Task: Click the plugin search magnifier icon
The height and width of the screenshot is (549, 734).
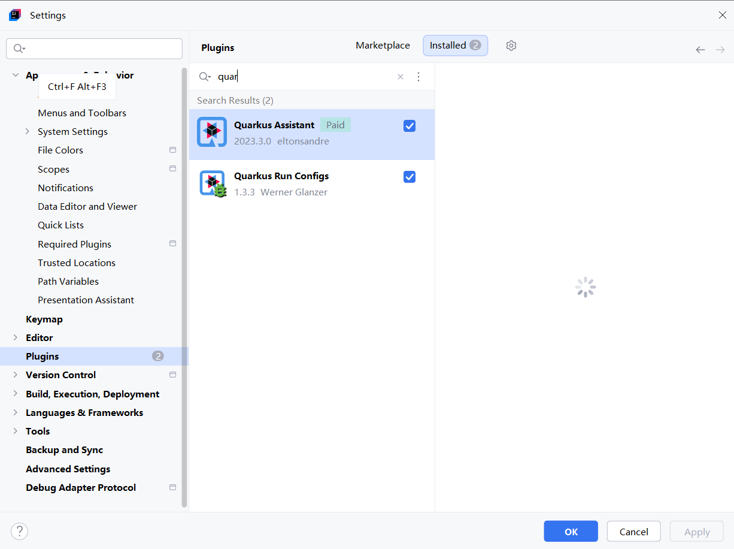Action: (x=205, y=77)
